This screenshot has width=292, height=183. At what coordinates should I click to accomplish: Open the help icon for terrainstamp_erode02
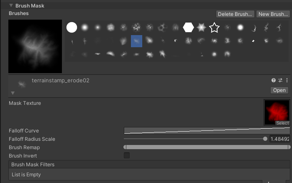pos(274,81)
